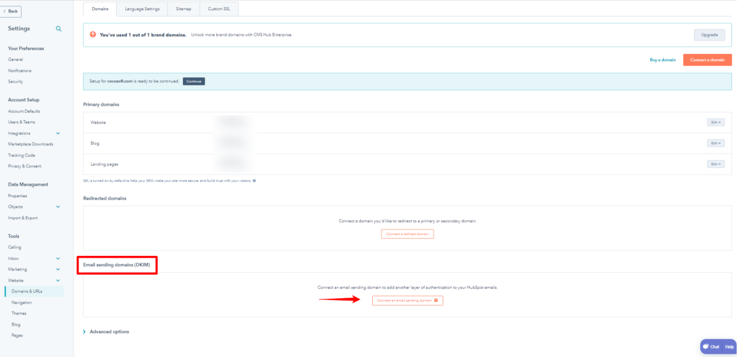
Task: Open Pages under Website
Action: pos(17,336)
